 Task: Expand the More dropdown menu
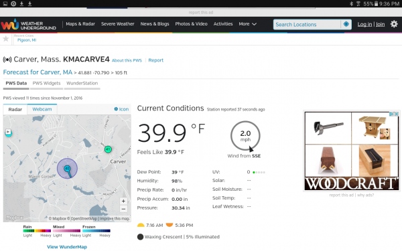click(x=247, y=24)
